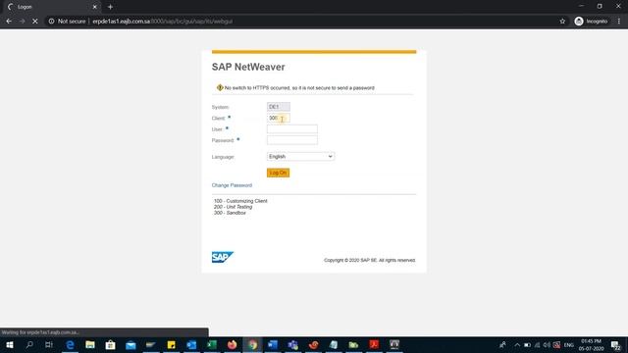Open the taskbar clock and date
Screen dimensions: 628x353
[x=591, y=345]
